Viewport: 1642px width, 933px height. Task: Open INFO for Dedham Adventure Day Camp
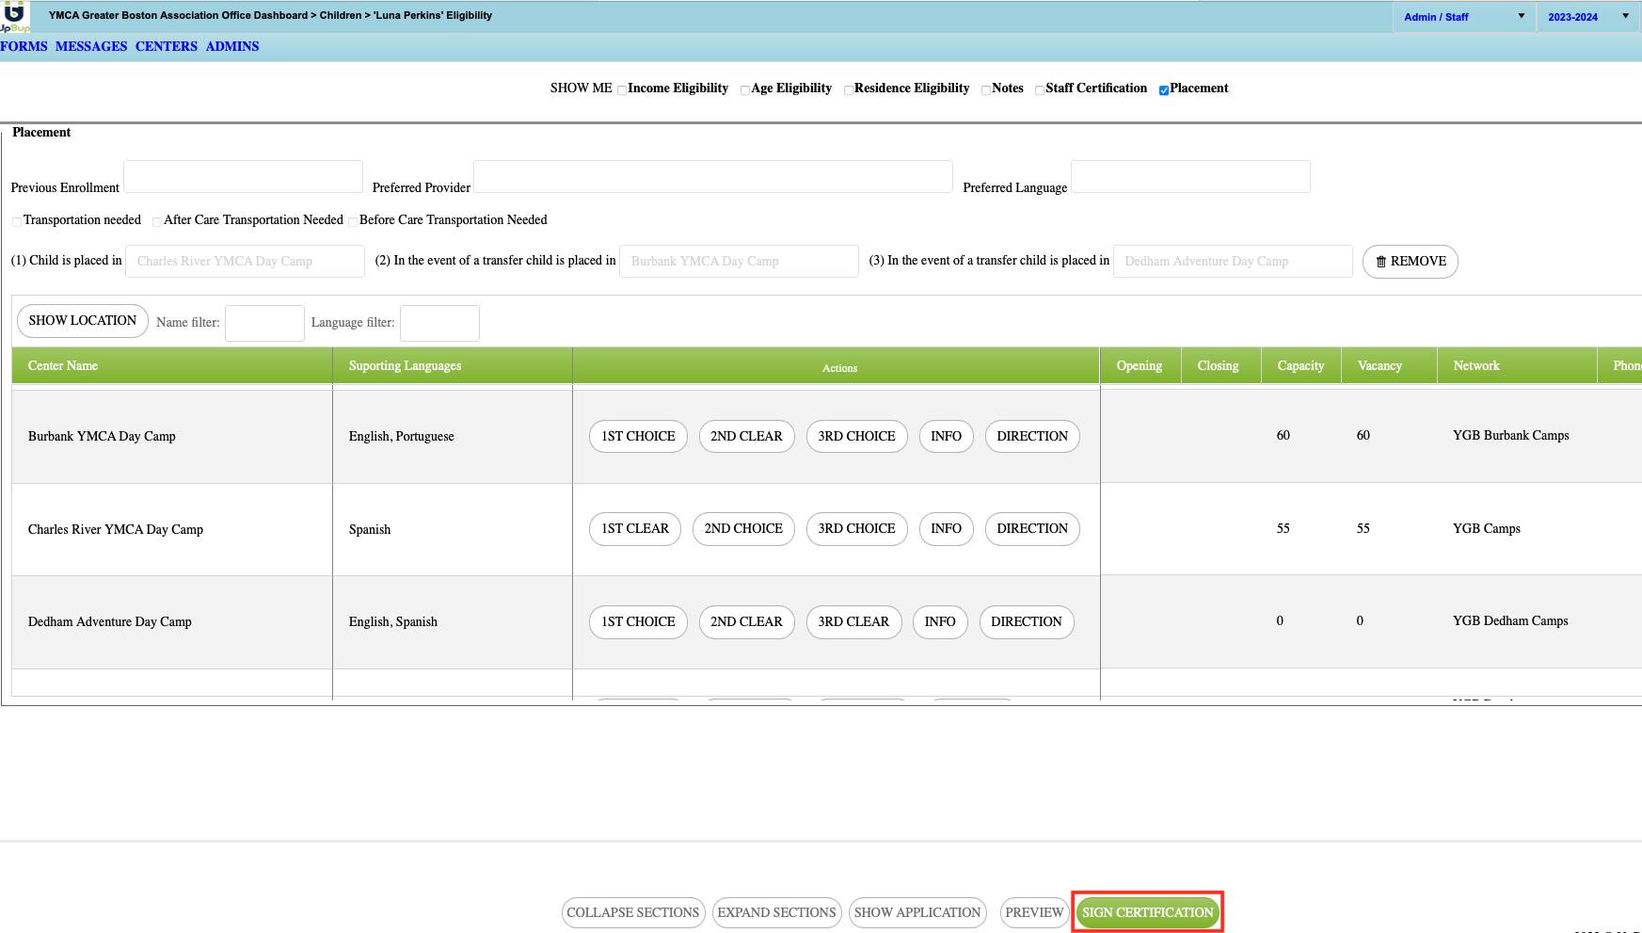pos(940,622)
